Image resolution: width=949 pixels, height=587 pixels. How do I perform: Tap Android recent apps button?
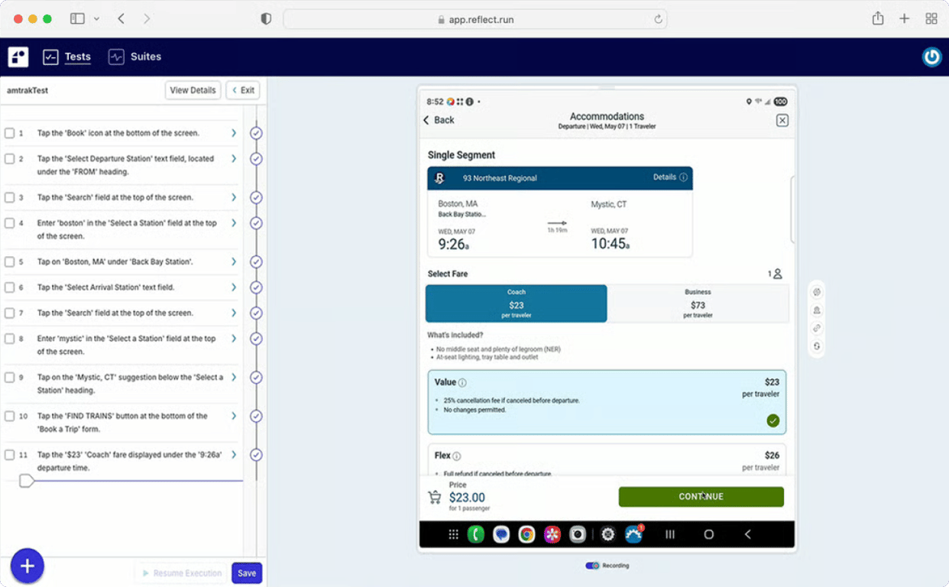pos(670,535)
